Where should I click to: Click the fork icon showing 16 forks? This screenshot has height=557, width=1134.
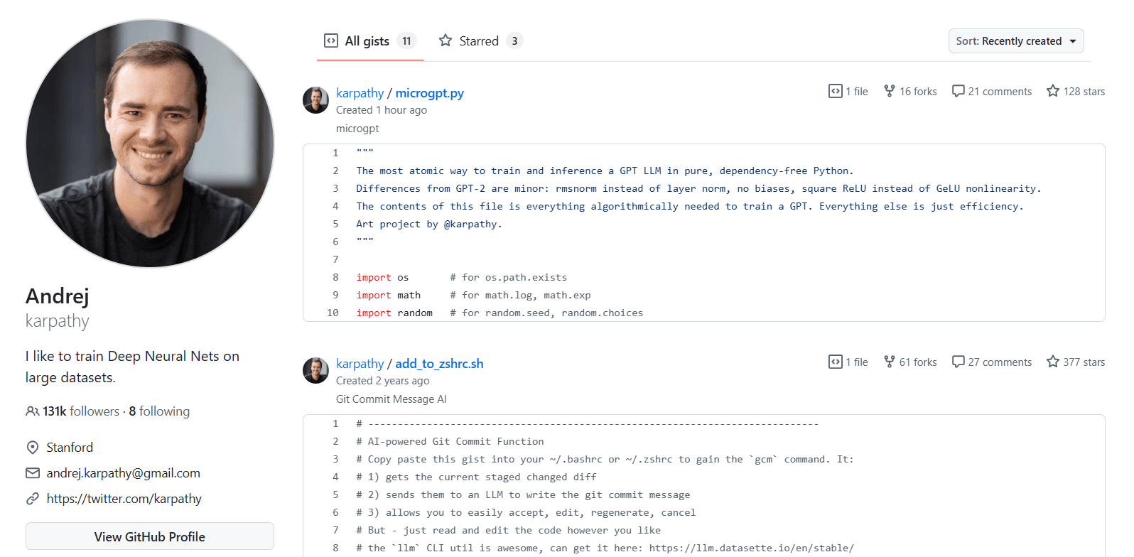click(889, 91)
